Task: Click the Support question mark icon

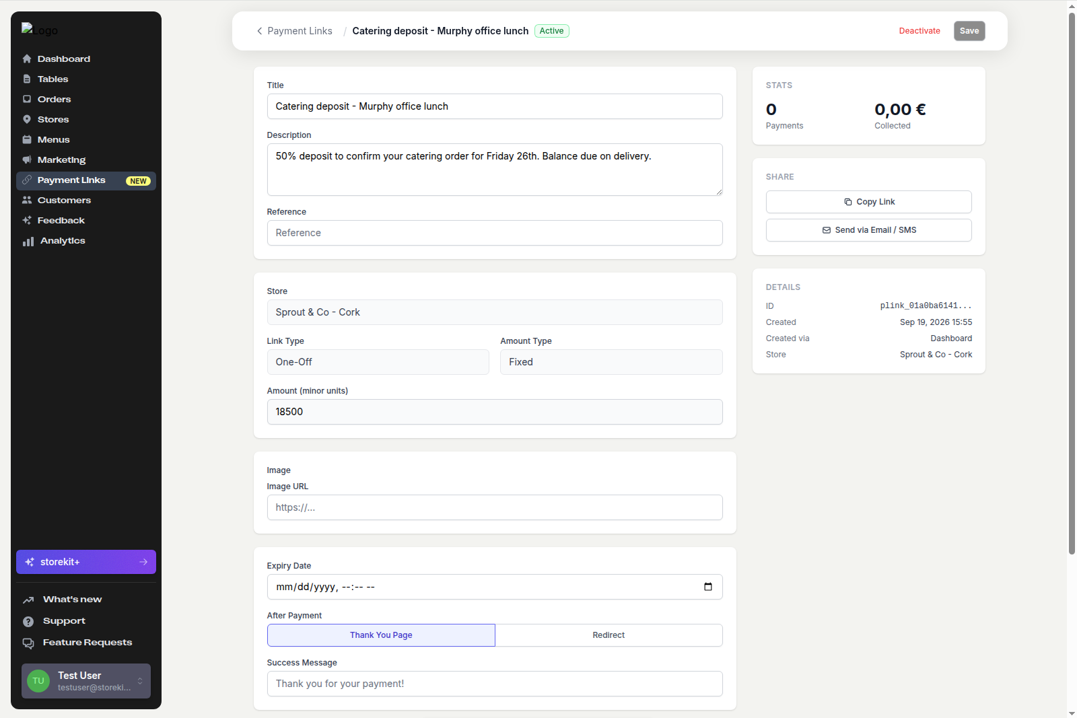Action: (28, 622)
